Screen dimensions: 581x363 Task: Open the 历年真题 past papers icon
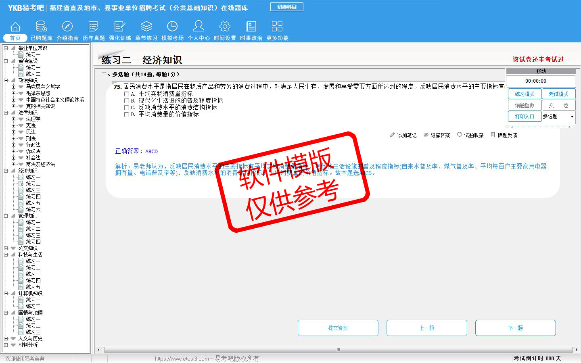pyautogui.click(x=94, y=27)
